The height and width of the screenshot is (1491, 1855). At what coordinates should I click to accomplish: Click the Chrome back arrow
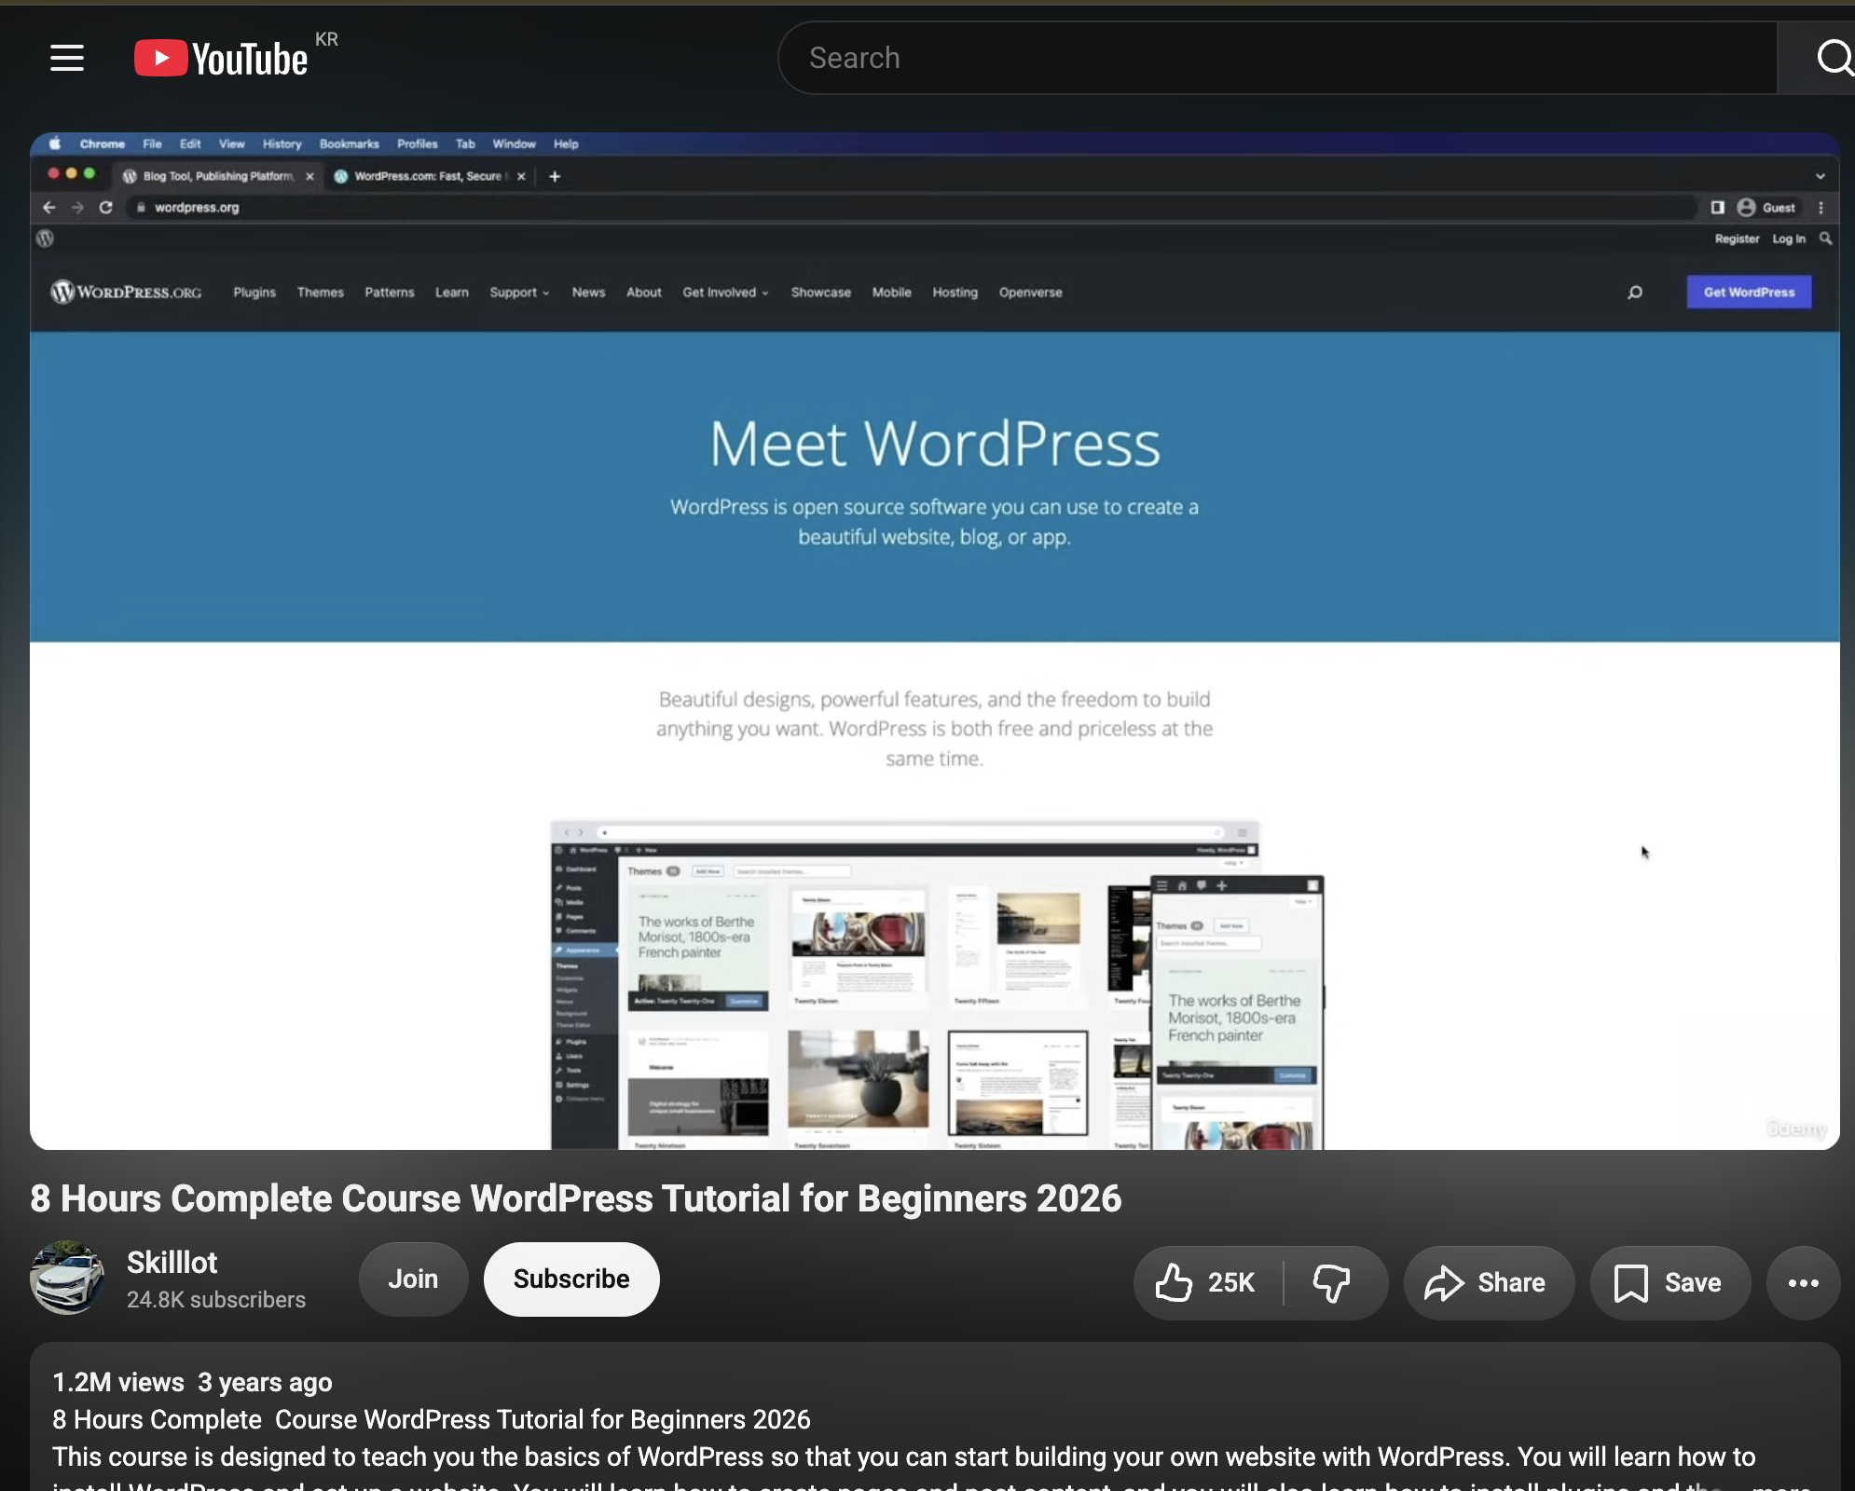point(49,207)
